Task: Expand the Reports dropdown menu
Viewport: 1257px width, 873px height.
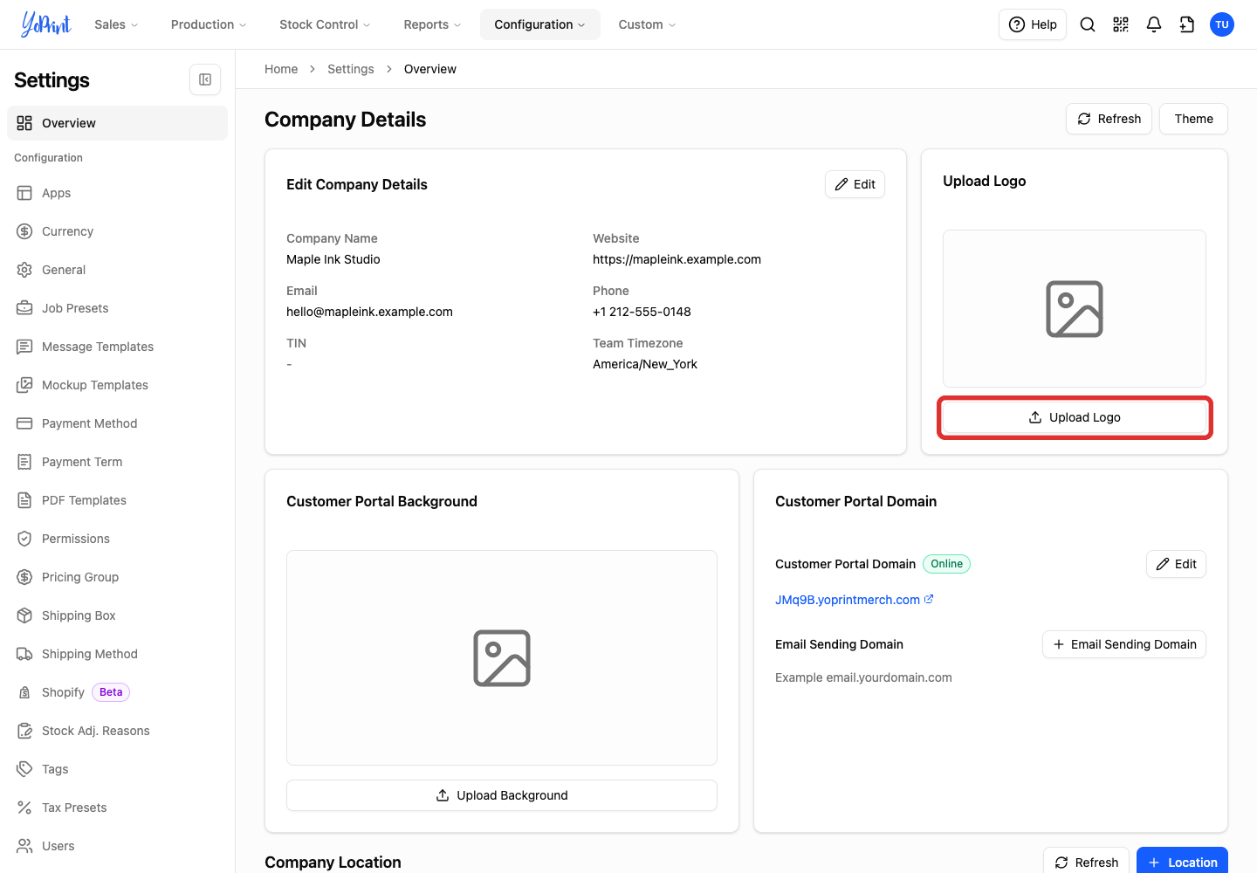Action: click(432, 24)
